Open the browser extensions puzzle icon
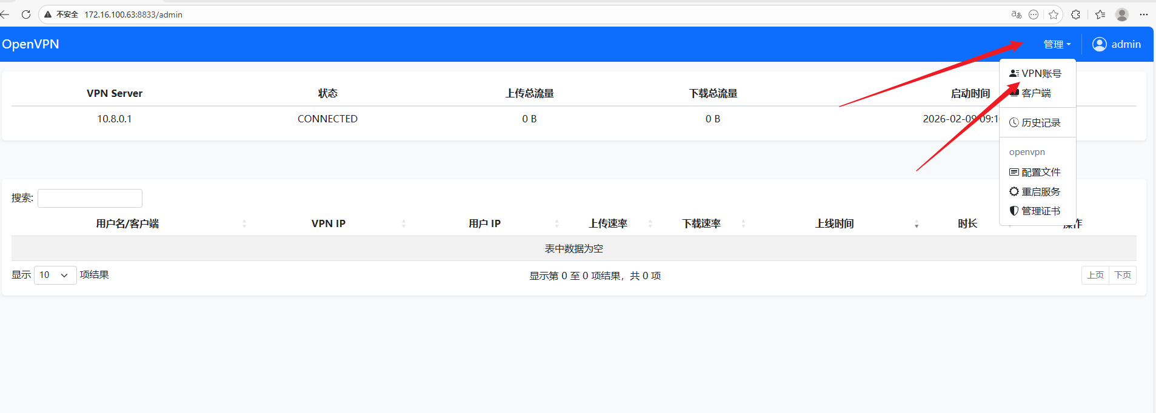 point(1075,15)
